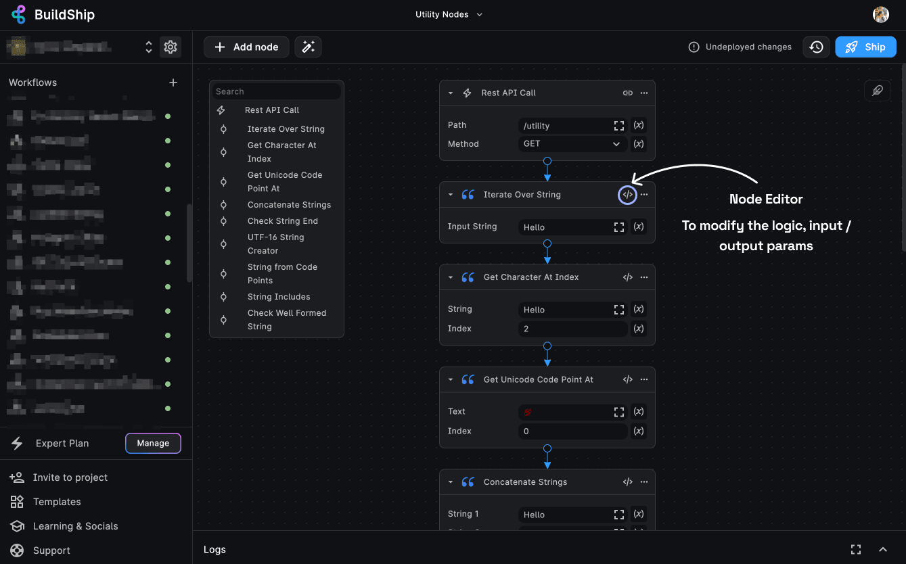The width and height of the screenshot is (906, 564).
Task: Open version history via the clock icon
Action: (x=815, y=47)
